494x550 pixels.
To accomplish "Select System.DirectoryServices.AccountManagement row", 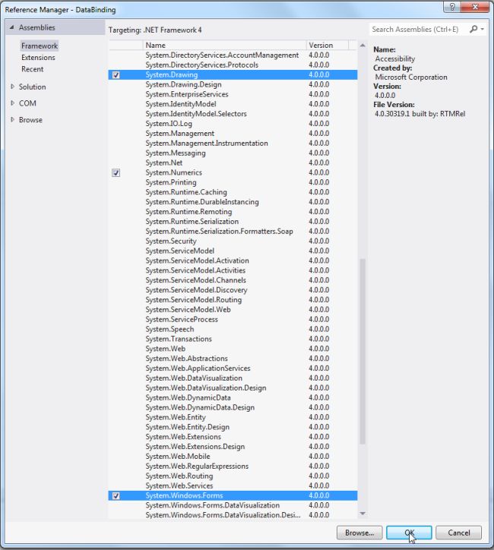I will click(x=233, y=55).
